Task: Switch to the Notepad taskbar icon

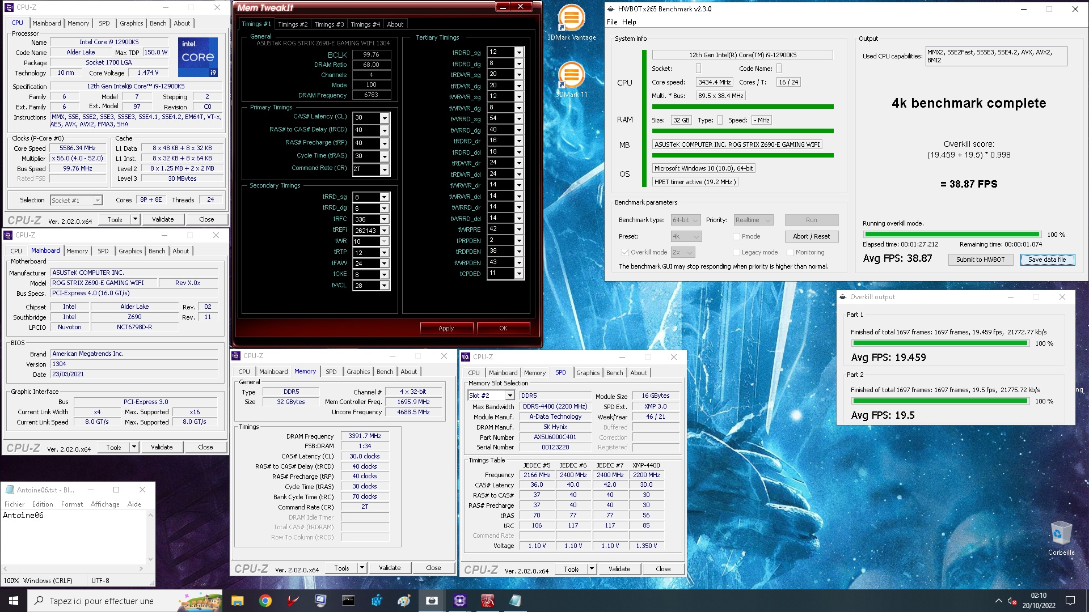Action: pos(515,601)
